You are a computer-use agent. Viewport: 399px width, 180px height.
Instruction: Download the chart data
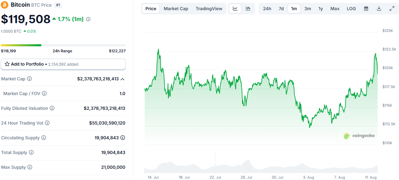pos(379,9)
